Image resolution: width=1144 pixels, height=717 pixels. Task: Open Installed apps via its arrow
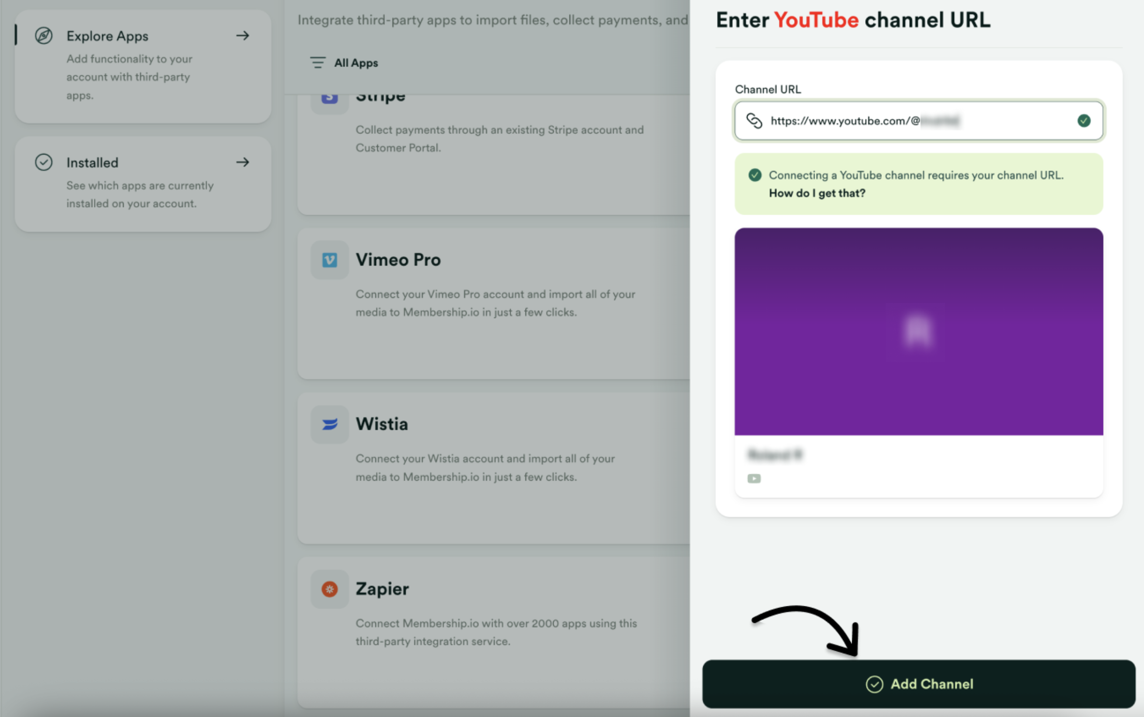(x=243, y=162)
